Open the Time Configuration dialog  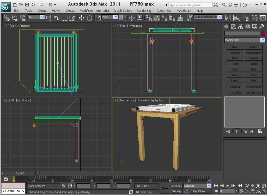(x=241, y=191)
